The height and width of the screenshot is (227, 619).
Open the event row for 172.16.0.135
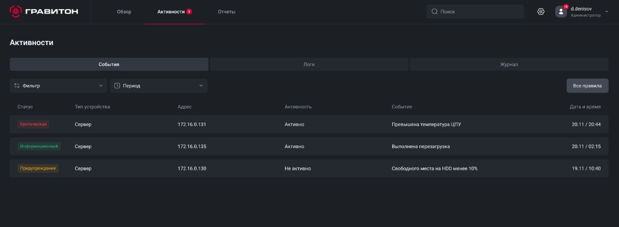coord(309,146)
